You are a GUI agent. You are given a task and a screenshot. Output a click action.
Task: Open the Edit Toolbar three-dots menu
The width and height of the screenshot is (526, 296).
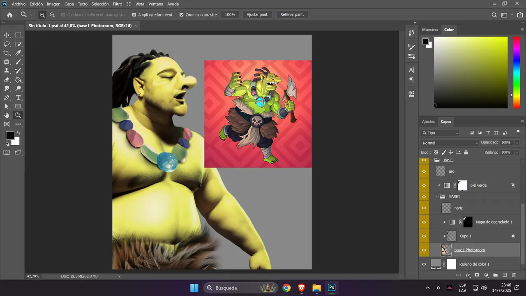(x=18, y=124)
